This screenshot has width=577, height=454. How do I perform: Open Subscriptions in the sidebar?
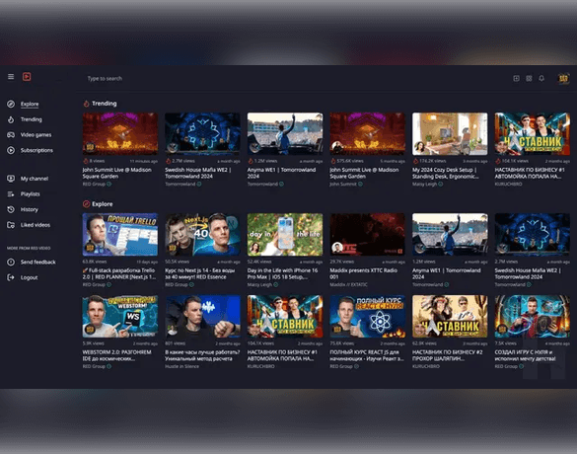[36, 150]
